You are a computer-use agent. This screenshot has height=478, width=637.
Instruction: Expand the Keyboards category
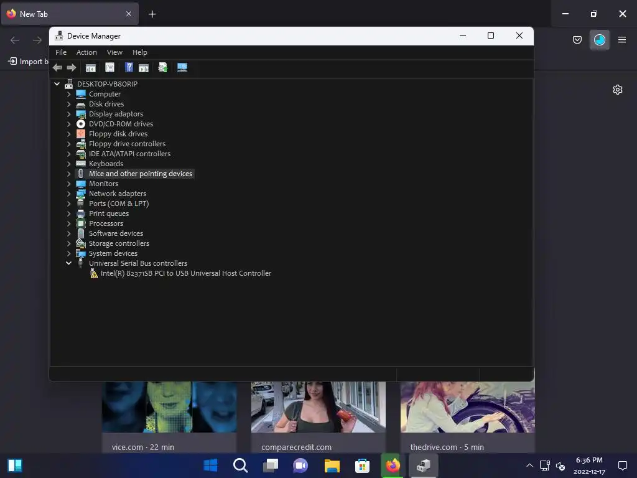tap(68, 164)
